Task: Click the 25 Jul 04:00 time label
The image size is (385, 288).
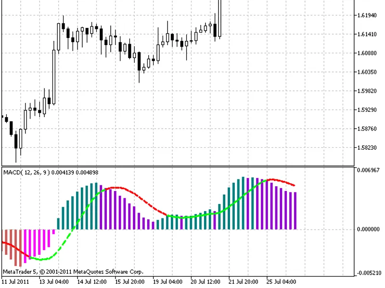Action: point(281,282)
